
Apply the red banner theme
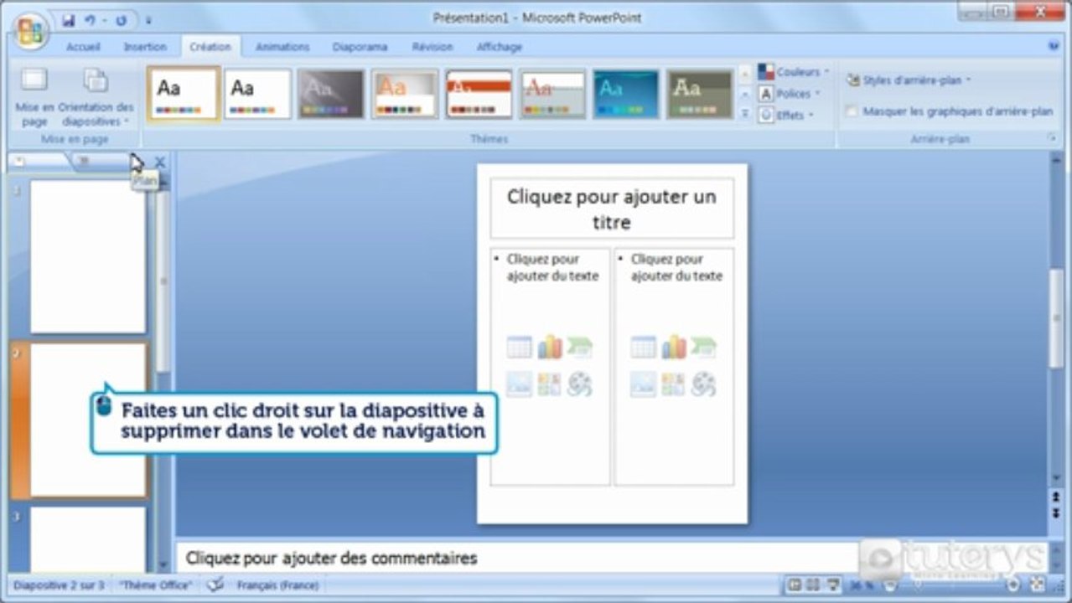[x=479, y=94]
